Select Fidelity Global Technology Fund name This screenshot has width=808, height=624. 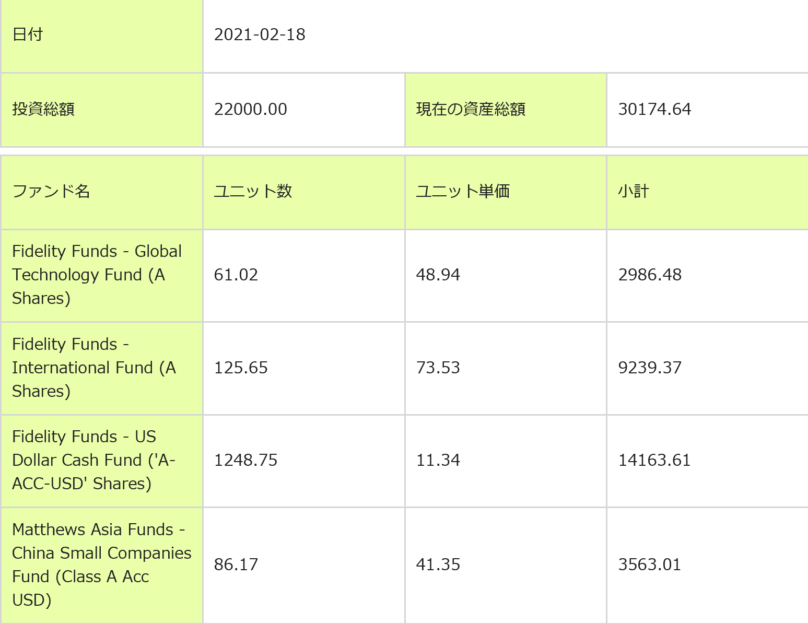(x=97, y=275)
